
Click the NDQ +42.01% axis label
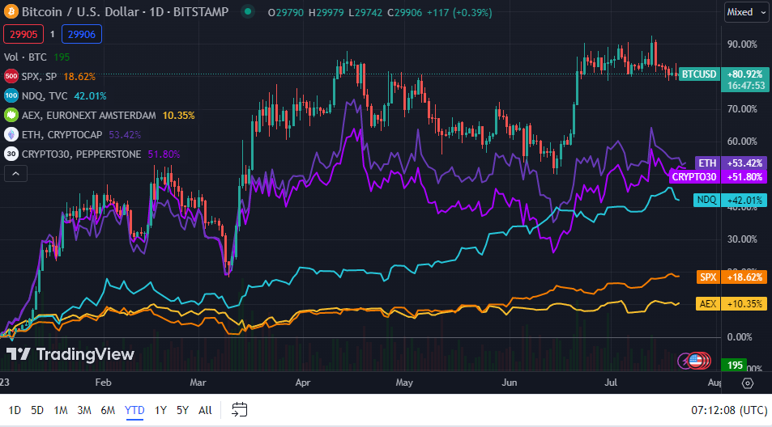click(730, 200)
